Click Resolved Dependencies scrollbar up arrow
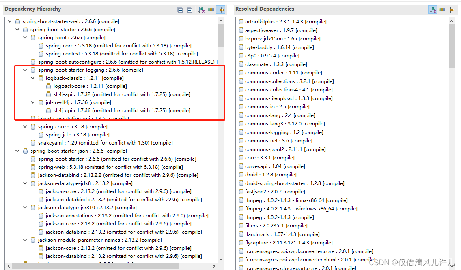 point(452,21)
